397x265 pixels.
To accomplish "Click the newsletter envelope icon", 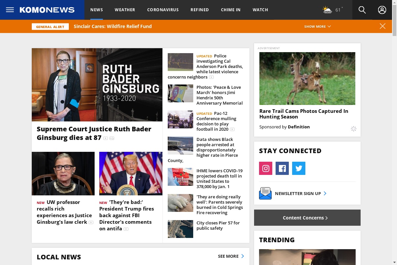I will point(265,193).
